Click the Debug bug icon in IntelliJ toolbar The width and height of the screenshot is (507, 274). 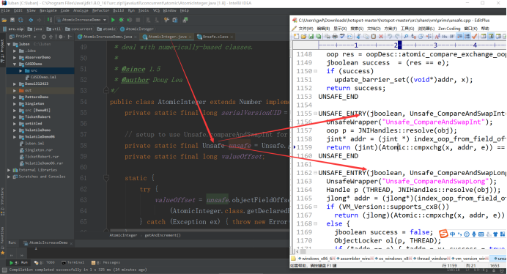point(121,20)
